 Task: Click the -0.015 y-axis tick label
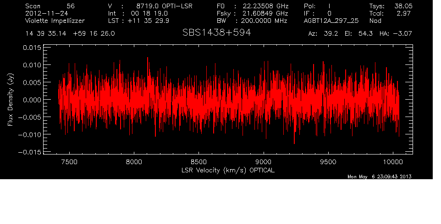tap(29, 152)
